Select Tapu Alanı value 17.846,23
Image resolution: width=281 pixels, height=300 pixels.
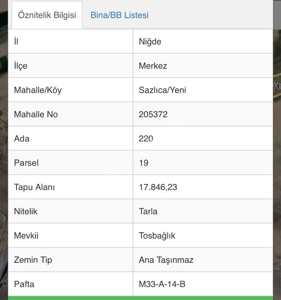click(158, 187)
